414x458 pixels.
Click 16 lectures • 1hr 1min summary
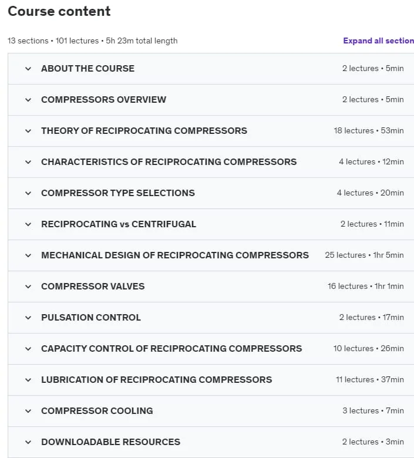(x=366, y=287)
